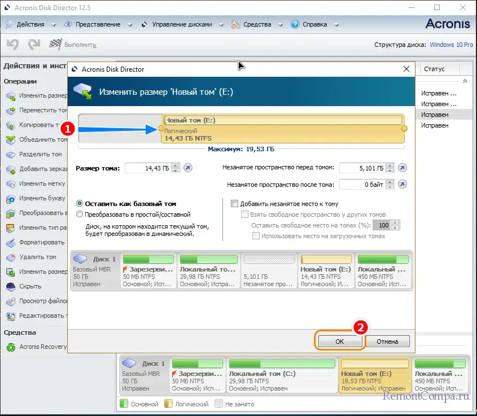Viewport: 477px width, 416px height.
Task: Click the Форматировать icon
Action: tap(11, 243)
